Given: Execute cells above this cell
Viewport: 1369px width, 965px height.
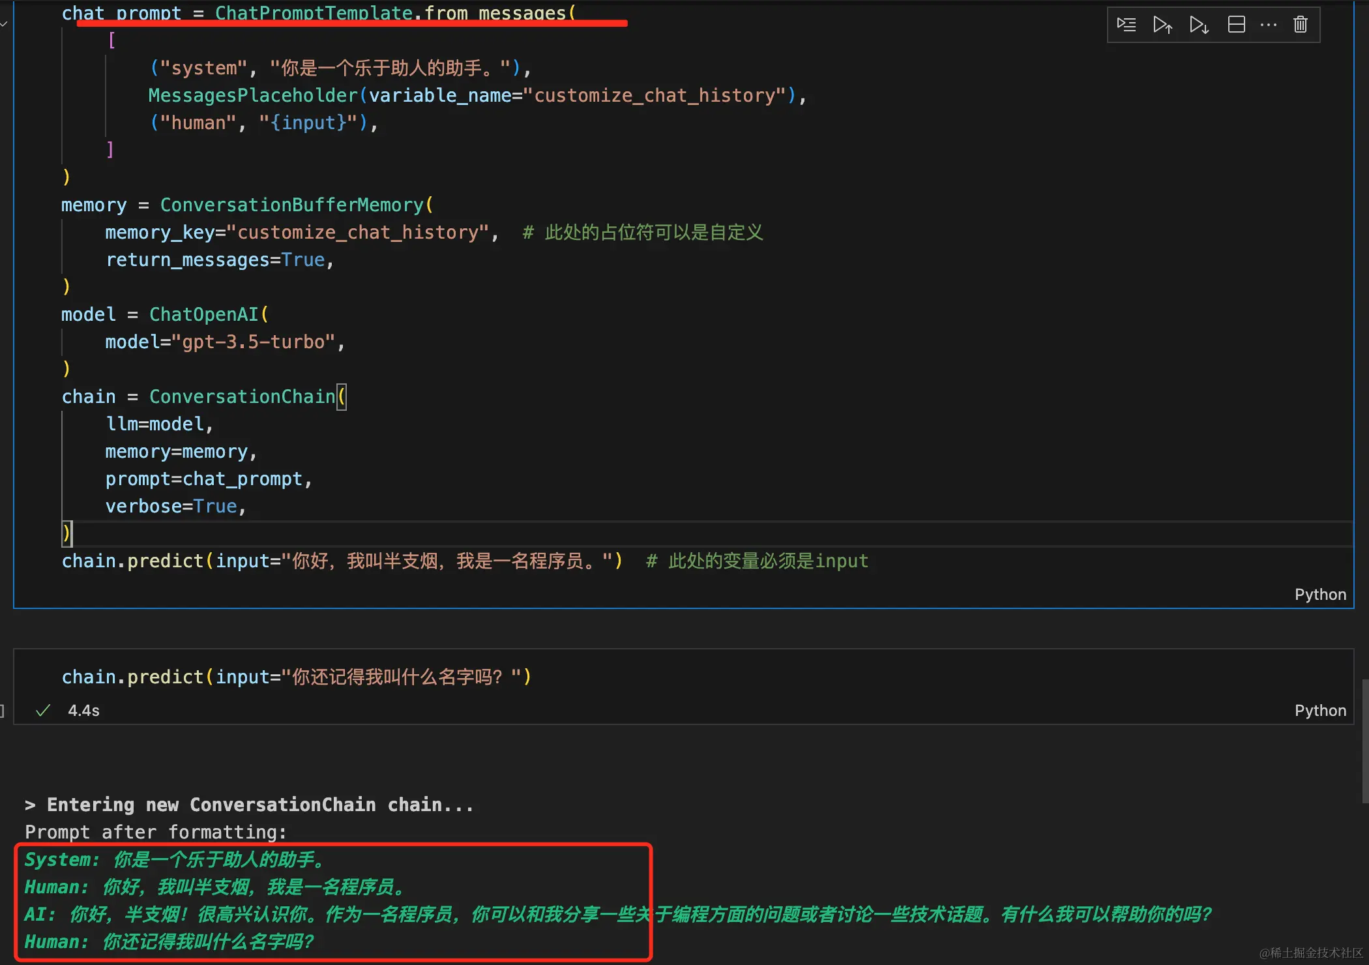Looking at the screenshot, I should click(1162, 25).
